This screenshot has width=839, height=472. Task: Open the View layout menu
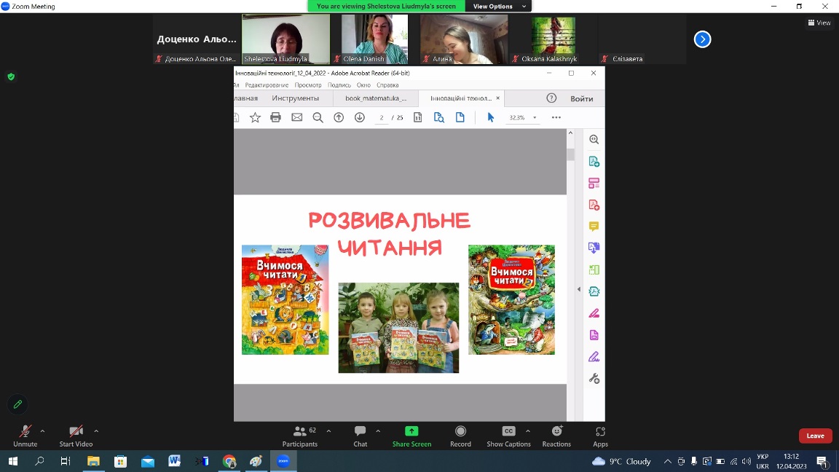[819, 23]
